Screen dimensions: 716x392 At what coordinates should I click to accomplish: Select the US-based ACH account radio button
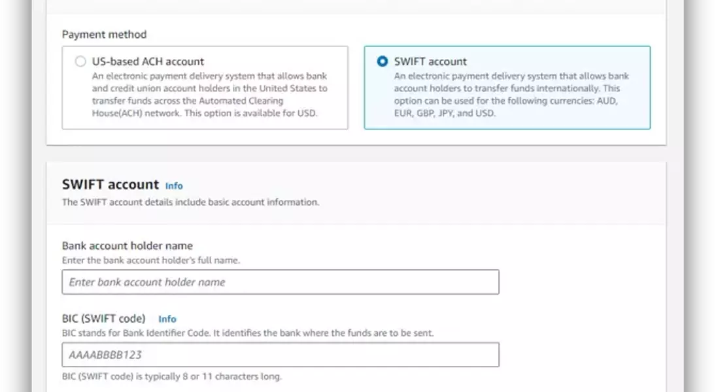(x=80, y=61)
